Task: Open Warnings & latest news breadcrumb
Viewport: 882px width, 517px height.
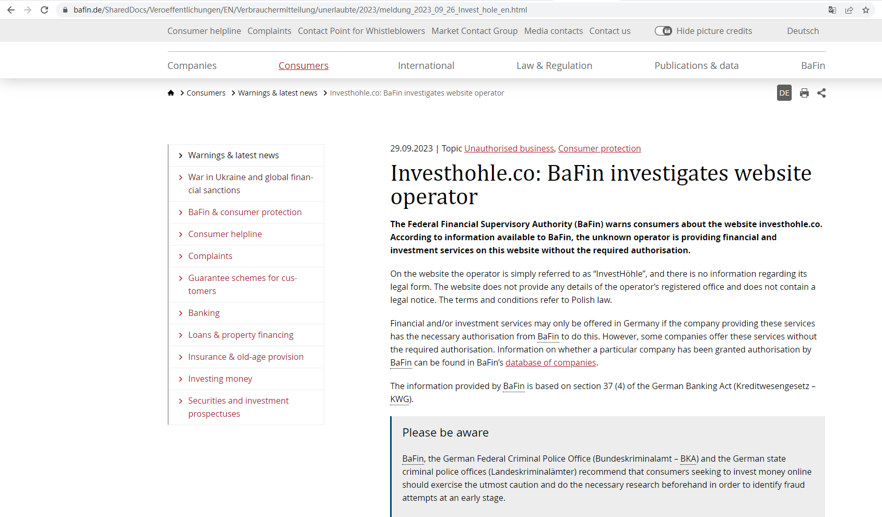Action: click(x=278, y=93)
